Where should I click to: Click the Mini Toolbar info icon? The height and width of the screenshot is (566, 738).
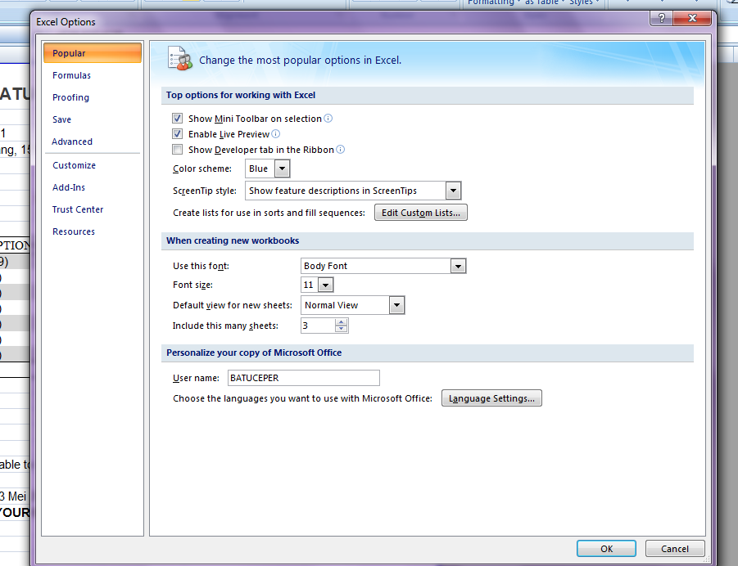(328, 119)
